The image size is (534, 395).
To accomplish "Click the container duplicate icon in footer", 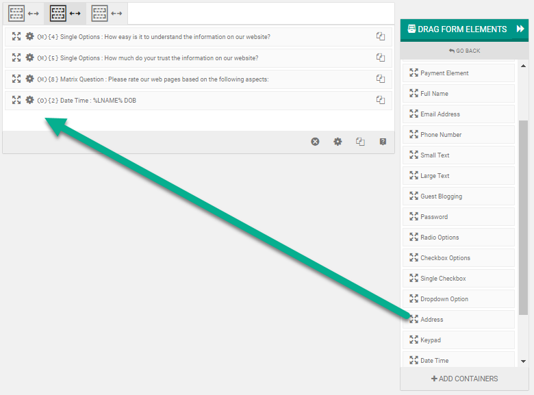I will (360, 142).
